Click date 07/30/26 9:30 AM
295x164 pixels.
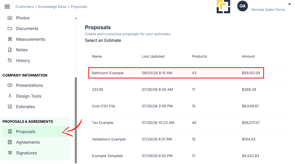point(157,89)
